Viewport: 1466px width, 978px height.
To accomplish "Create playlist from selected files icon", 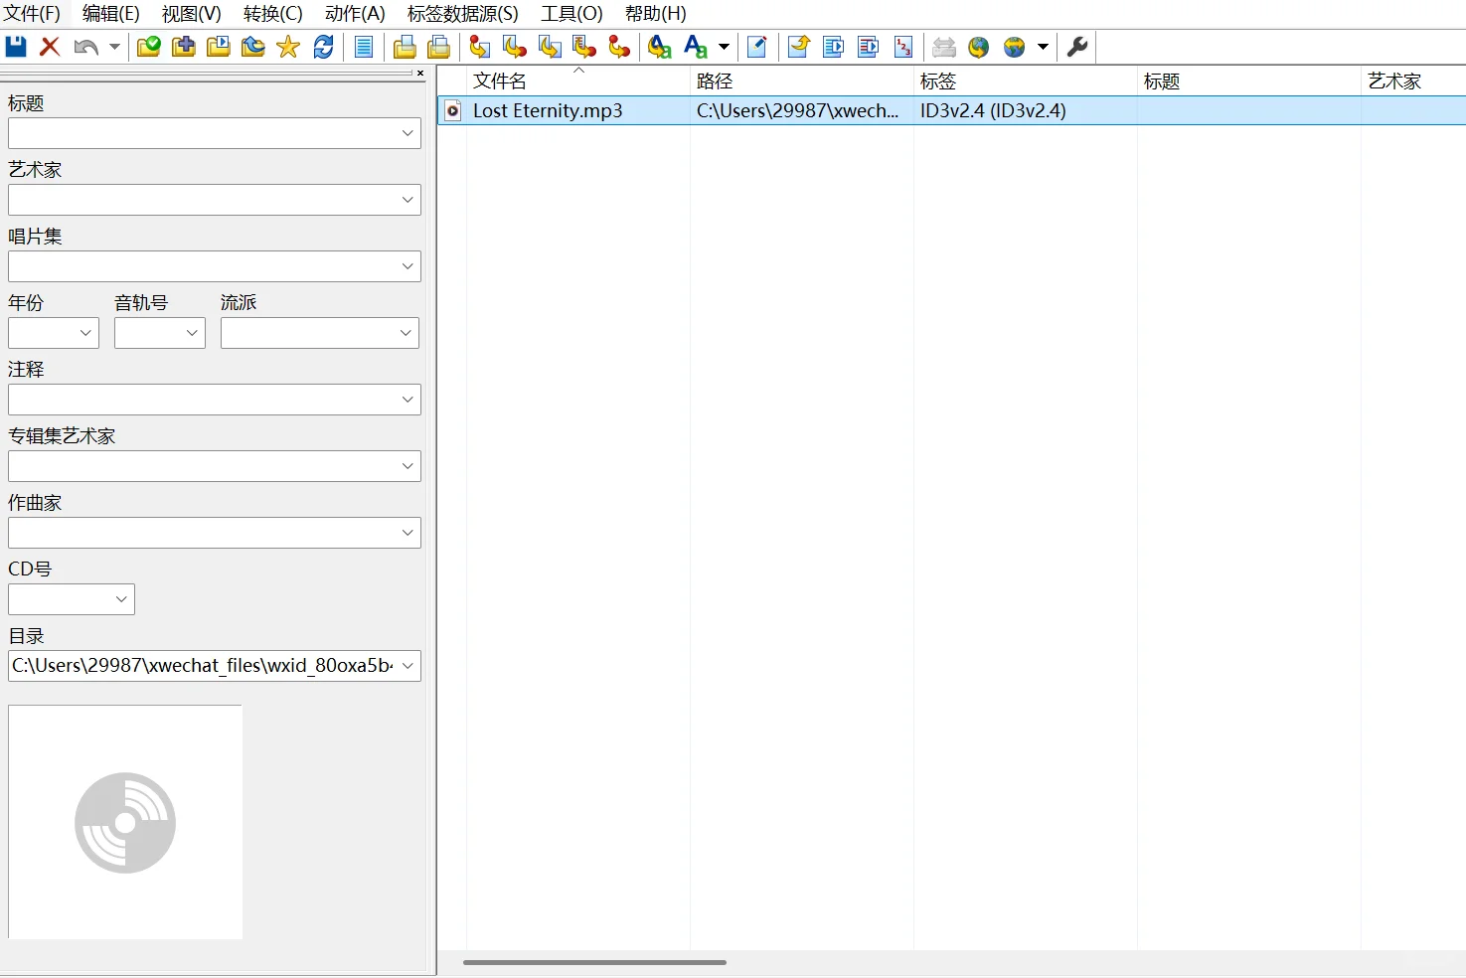I will [x=868, y=47].
